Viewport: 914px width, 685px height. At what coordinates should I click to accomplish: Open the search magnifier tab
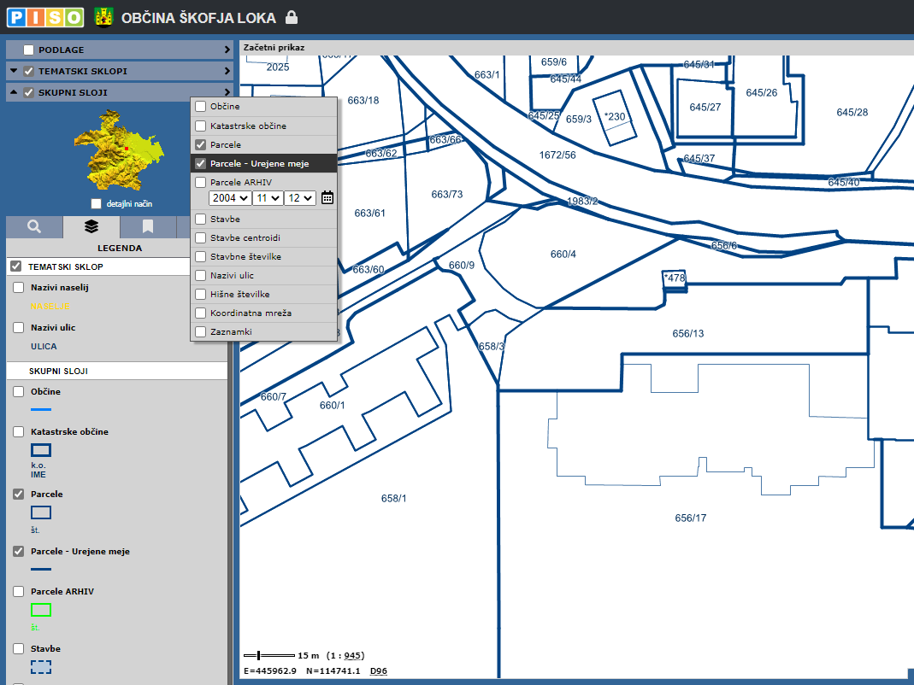[x=34, y=226]
